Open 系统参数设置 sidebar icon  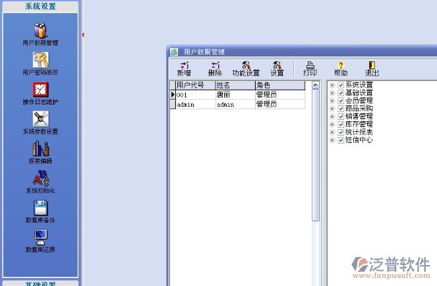click(x=40, y=119)
